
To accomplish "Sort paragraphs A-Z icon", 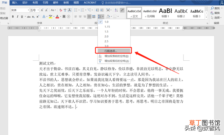I will point(116,10).
